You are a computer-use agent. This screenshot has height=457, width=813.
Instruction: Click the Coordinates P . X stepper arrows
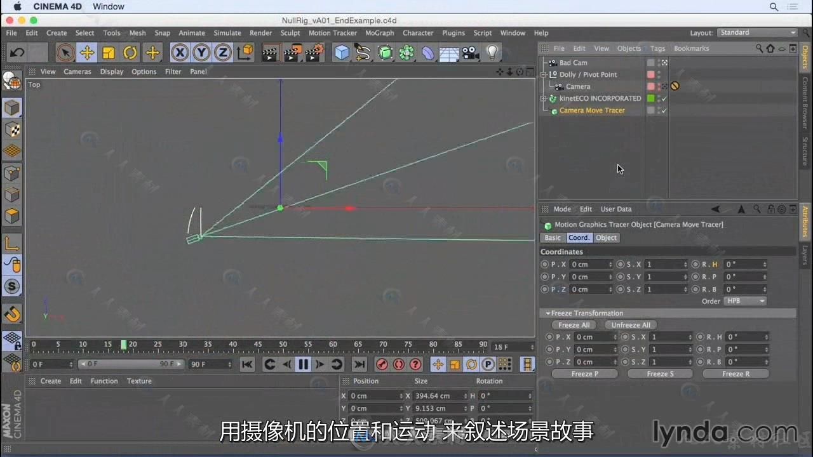pos(610,265)
